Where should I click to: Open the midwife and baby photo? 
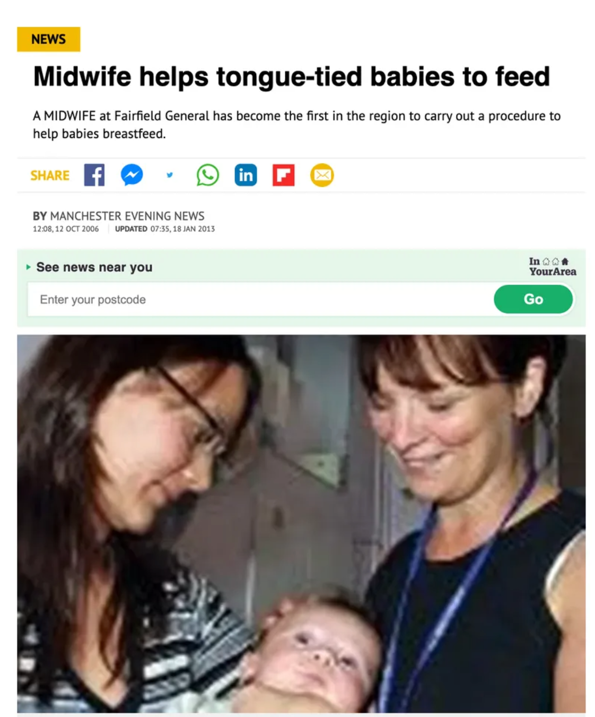301,523
